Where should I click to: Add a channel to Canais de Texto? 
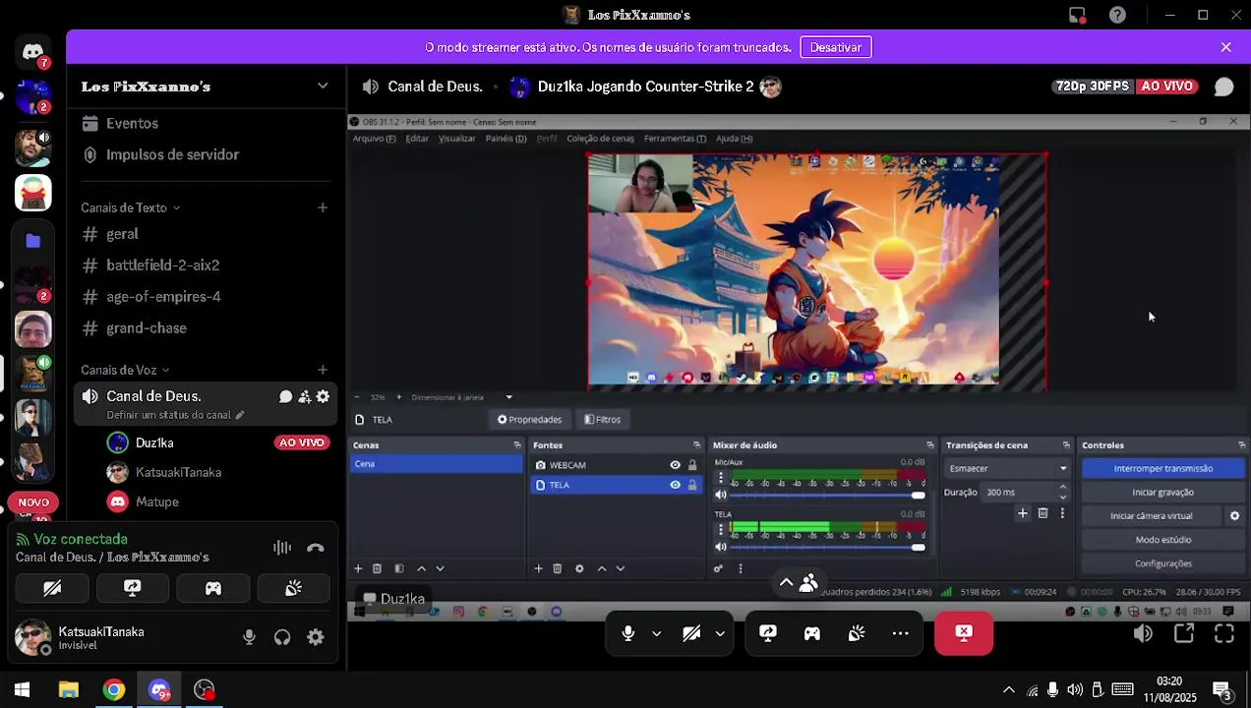click(x=323, y=207)
